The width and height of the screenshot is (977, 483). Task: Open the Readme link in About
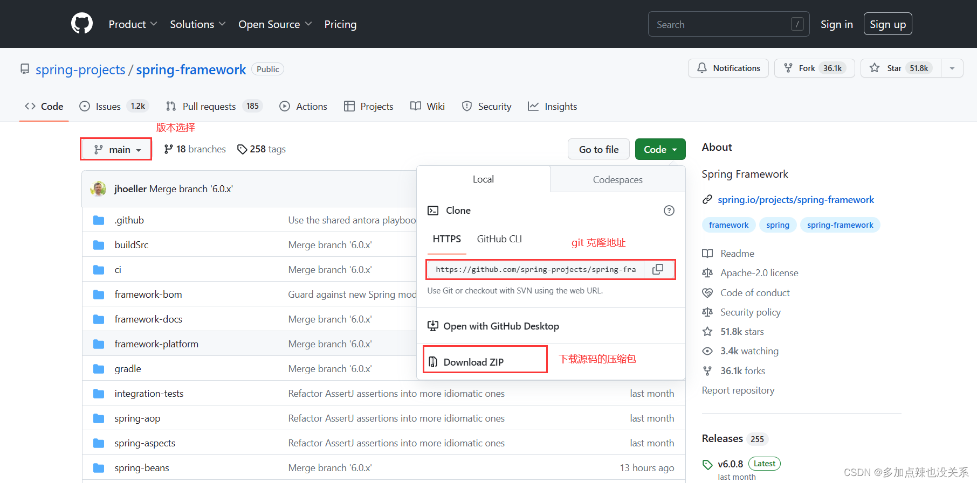(x=728, y=254)
